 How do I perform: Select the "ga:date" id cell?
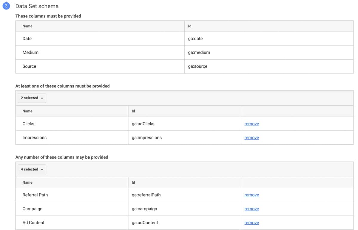coord(269,39)
